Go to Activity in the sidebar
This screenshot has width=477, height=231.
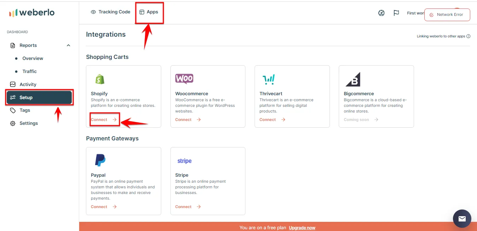coord(28,84)
